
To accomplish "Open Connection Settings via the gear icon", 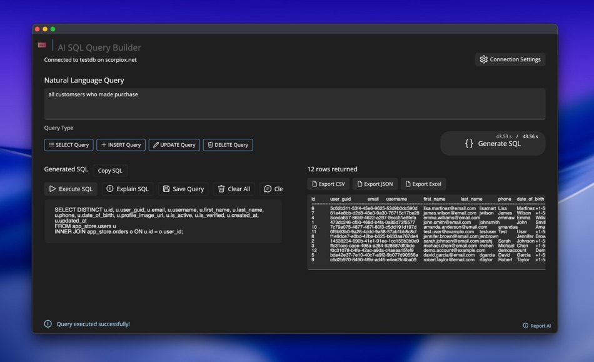I will click(x=483, y=59).
